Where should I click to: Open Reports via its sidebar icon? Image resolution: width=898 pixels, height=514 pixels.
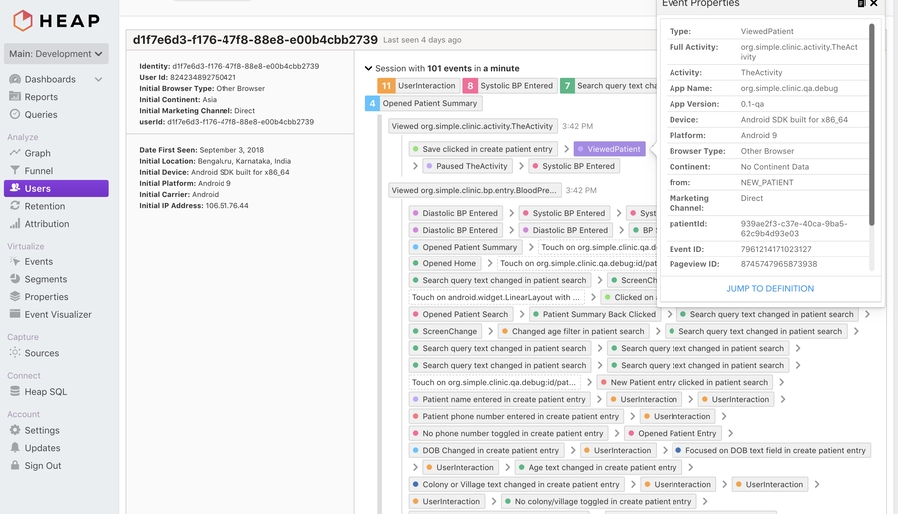pos(15,97)
